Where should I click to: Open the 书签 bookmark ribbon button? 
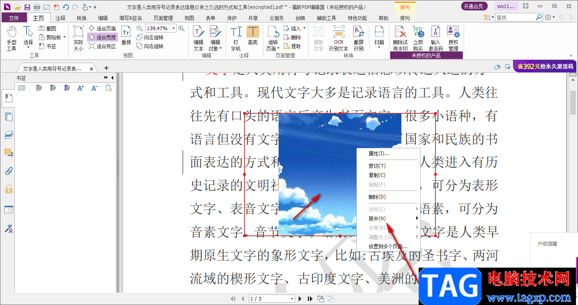(47, 46)
